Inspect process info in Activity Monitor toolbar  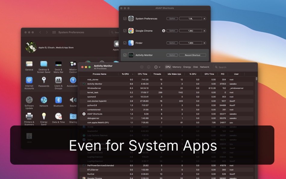pyautogui.click(x=149, y=67)
